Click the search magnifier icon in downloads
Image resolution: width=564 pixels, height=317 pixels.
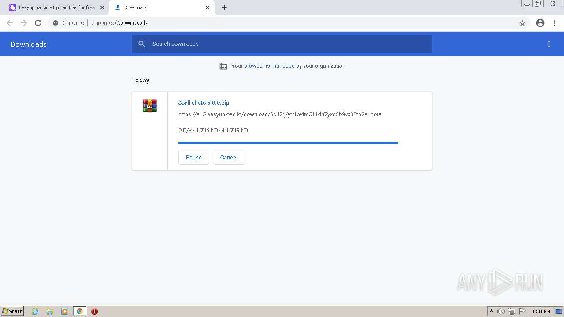tap(141, 44)
